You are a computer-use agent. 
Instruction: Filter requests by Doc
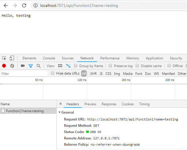(148, 74)
